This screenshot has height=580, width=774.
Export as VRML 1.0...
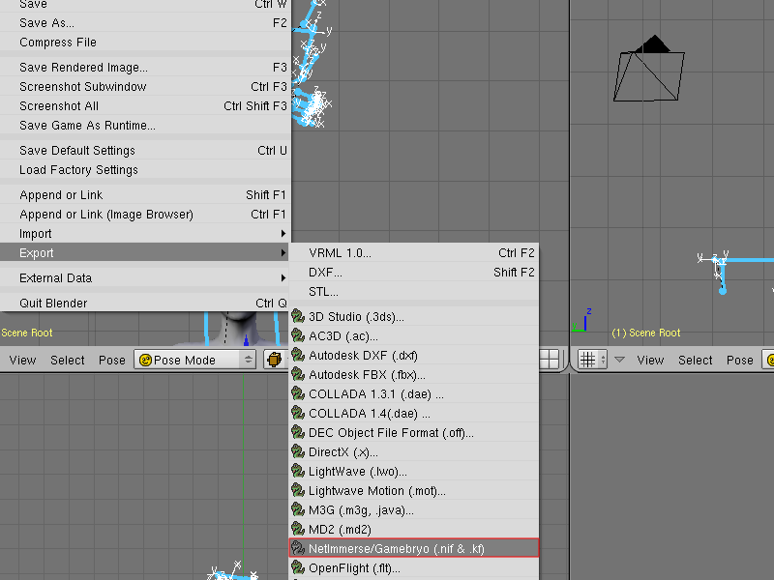click(414, 252)
